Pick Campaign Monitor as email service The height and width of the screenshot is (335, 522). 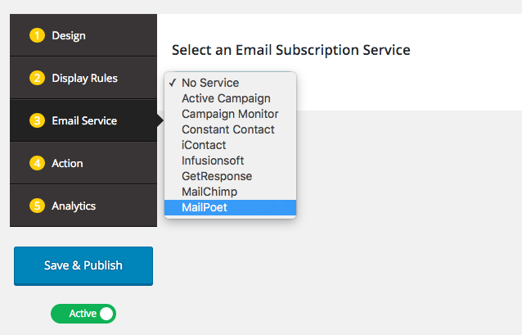pyautogui.click(x=230, y=114)
